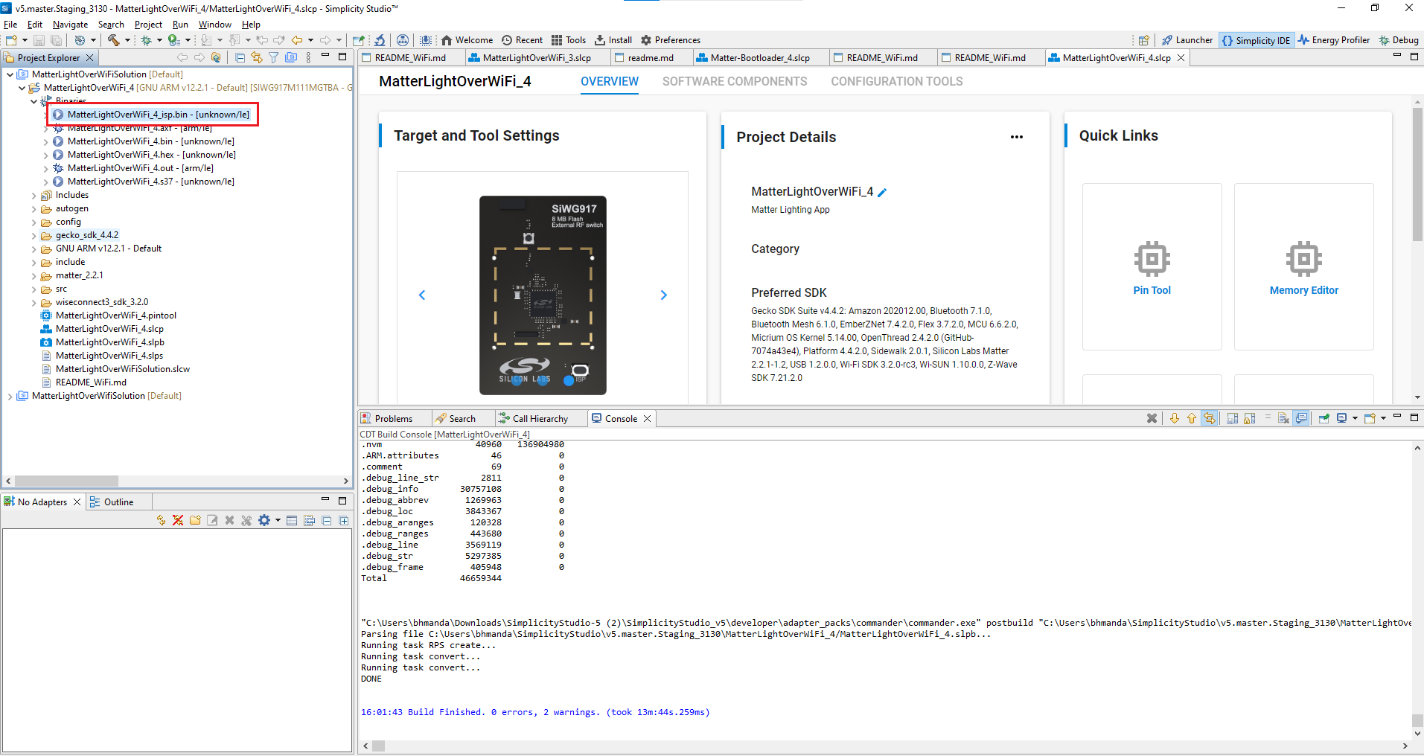Click the adapters refresh icon
This screenshot has height=756, width=1424.
[x=161, y=520]
